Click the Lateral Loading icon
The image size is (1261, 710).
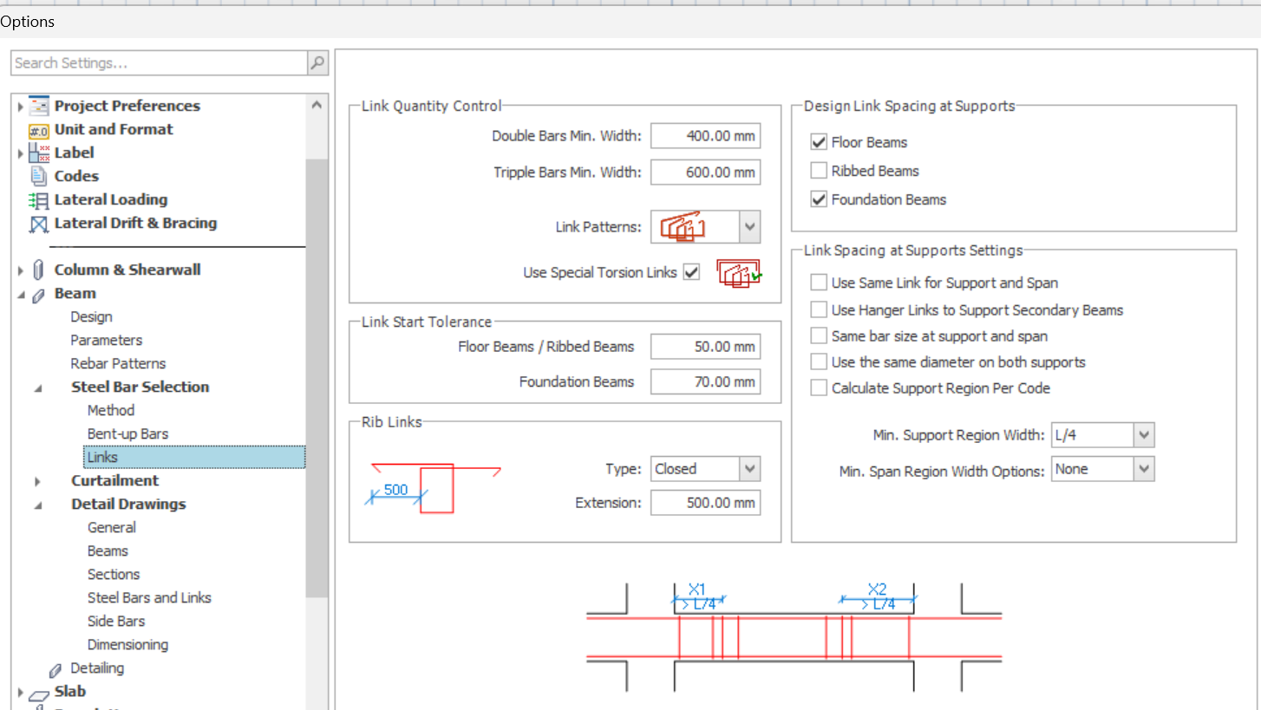click(x=39, y=200)
